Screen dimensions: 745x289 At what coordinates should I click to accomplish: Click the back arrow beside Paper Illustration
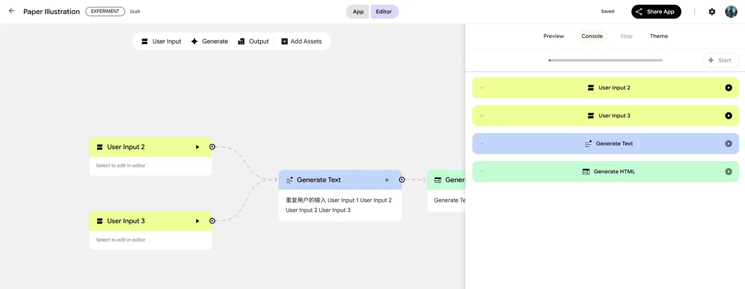[12, 11]
